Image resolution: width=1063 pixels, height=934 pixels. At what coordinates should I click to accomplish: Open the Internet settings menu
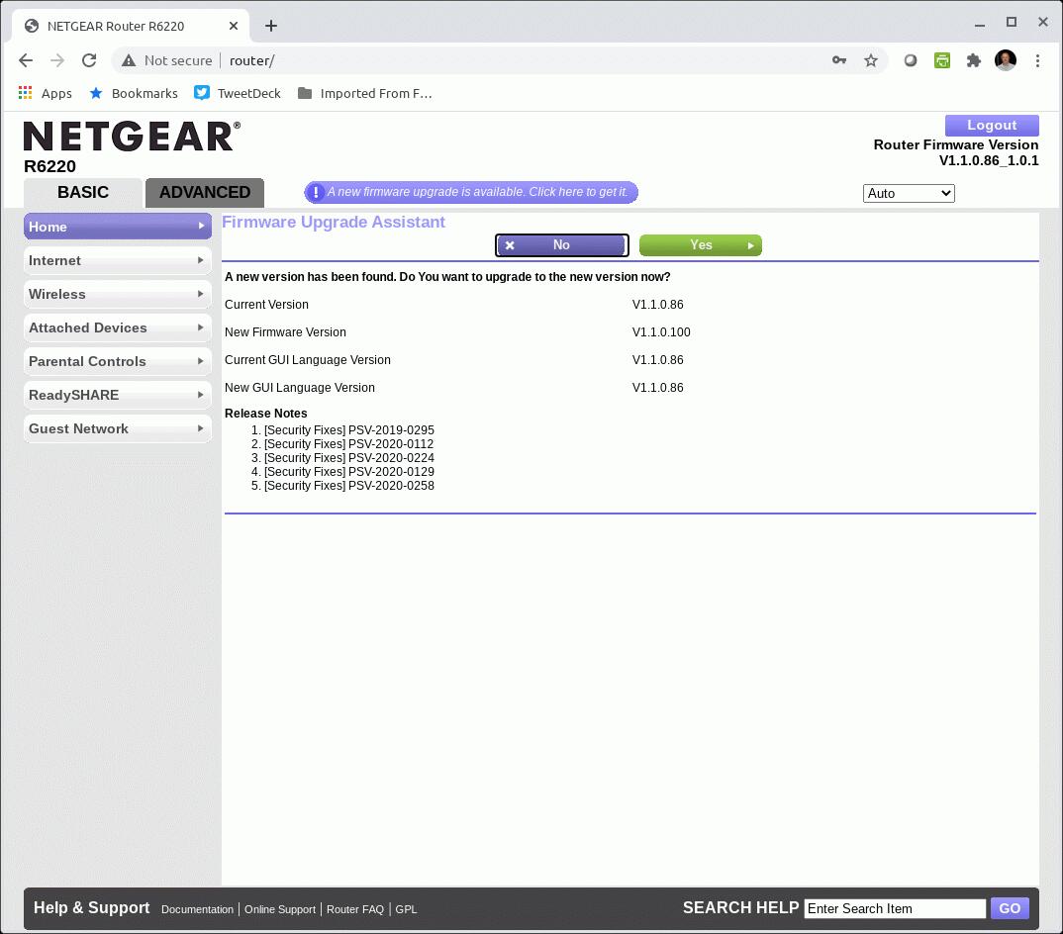(x=117, y=260)
